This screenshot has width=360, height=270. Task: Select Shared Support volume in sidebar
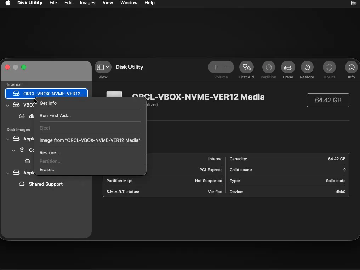pos(46,184)
